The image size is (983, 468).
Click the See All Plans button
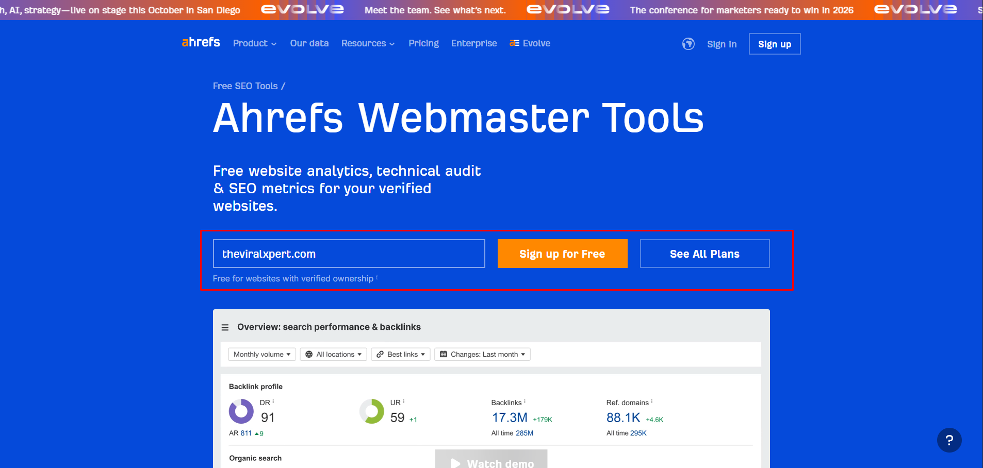click(705, 254)
